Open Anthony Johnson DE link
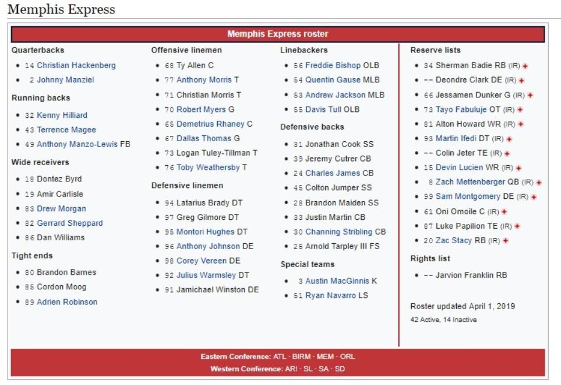The width and height of the screenshot is (561, 385). coord(208,246)
